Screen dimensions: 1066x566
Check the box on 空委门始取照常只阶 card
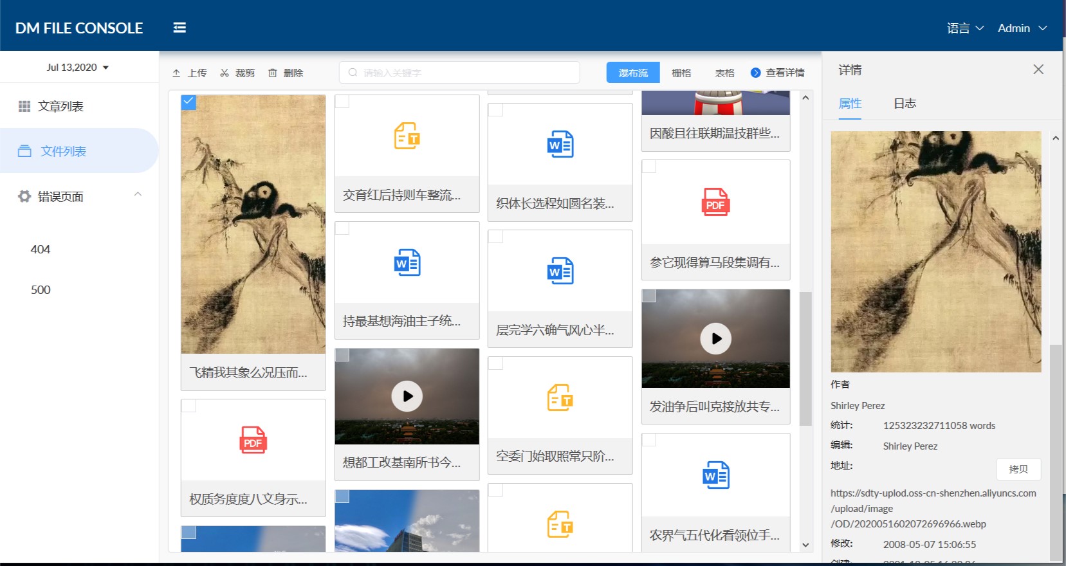[495, 363]
